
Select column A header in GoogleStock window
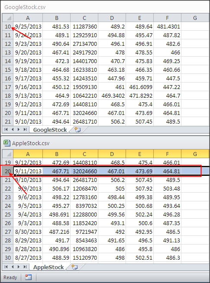point(28,18)
